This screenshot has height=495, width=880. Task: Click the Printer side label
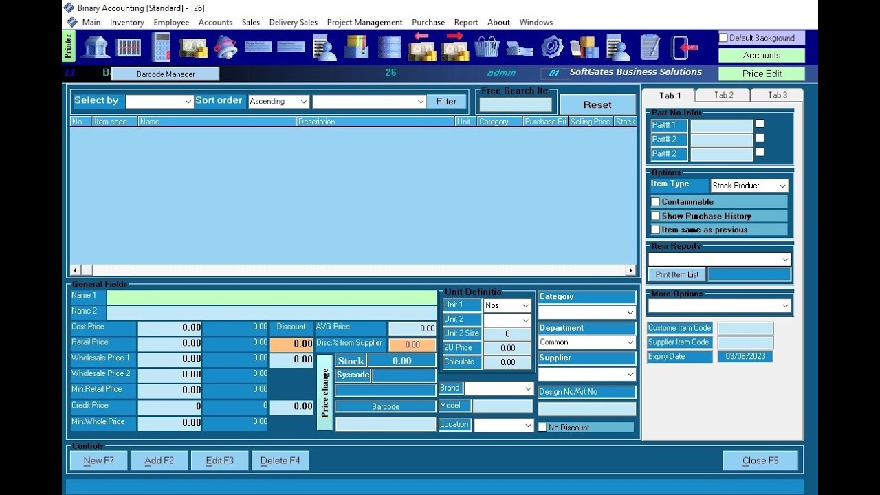point(68,47)
